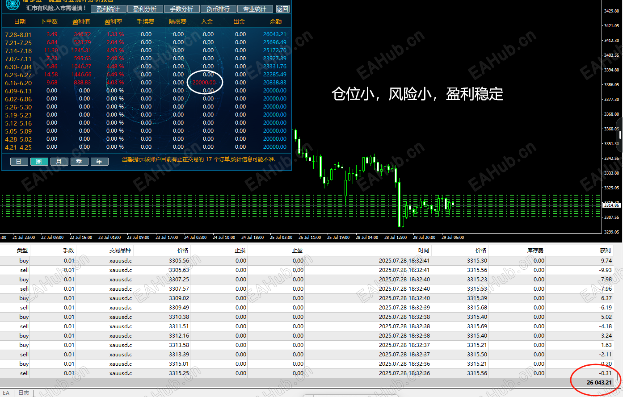Image resolution: width=623 pixels, height=397 pixels.
Task: Switch to the 盈利分析 tab
Action: (x=145, y=9)
